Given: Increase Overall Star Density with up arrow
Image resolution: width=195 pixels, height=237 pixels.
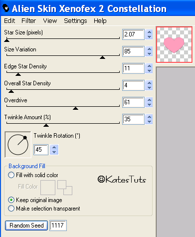Looking at the screenshot, I should [x=149, y=83].
